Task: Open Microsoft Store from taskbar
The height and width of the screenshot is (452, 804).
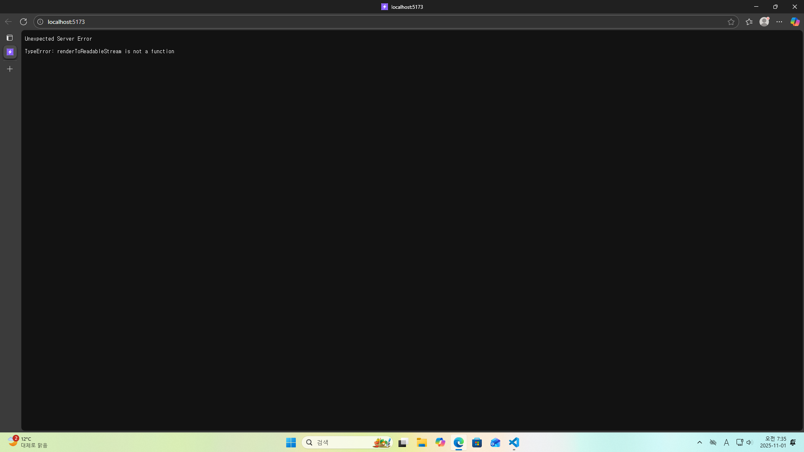Action: pos(477,442)
